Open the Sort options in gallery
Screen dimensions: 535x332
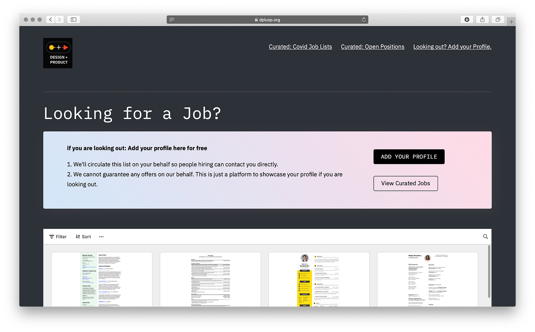83,237
